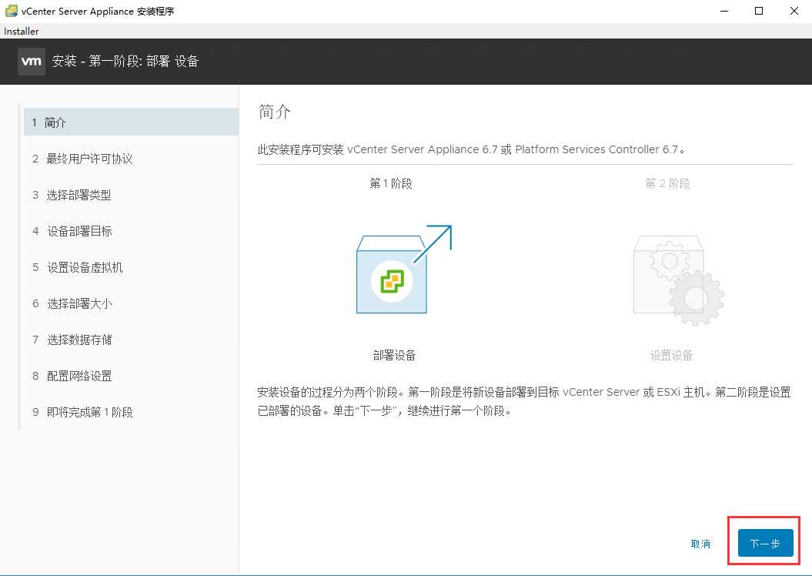Maximize the installer window

coord(759,11)
